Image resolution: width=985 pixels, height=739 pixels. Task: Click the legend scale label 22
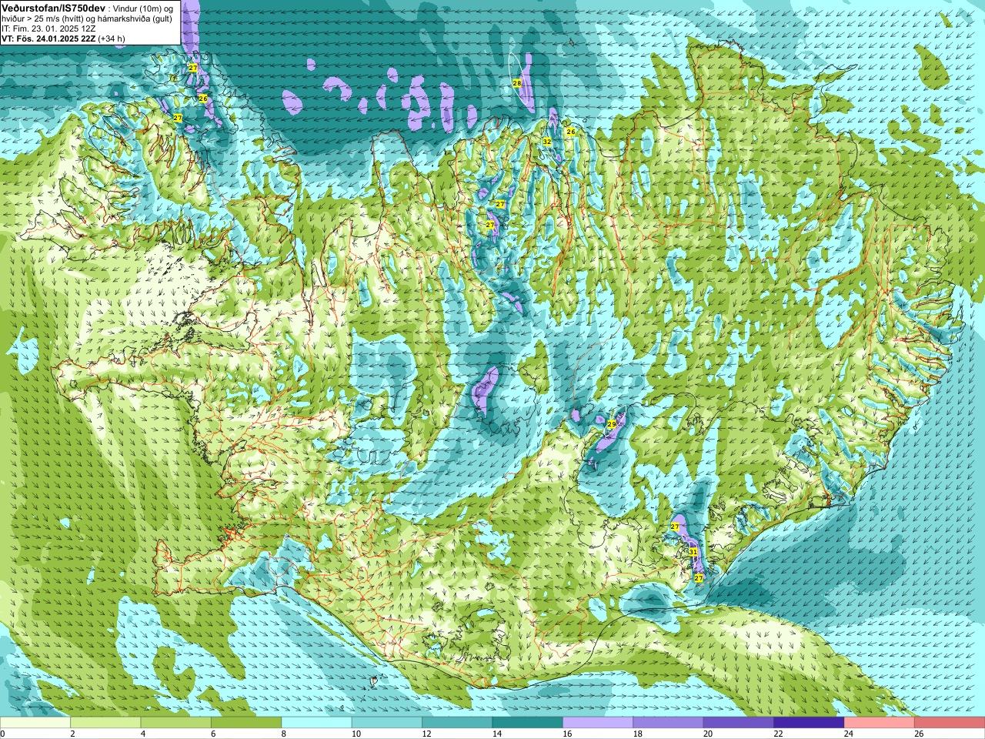(778, 734)
